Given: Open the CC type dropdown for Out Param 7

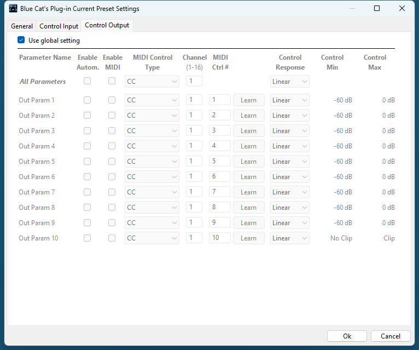Looking at the screenshot, I should pyautogui.click(x=152, y=192).
